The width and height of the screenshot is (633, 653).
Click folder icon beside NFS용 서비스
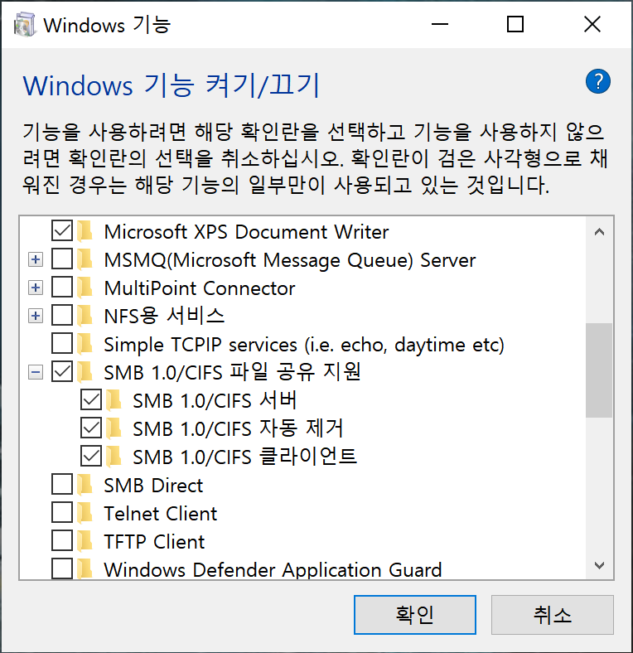pos(85,316)
